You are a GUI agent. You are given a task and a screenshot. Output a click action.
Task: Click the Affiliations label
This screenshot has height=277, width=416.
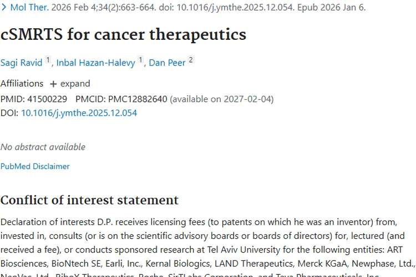pos(22,84)
